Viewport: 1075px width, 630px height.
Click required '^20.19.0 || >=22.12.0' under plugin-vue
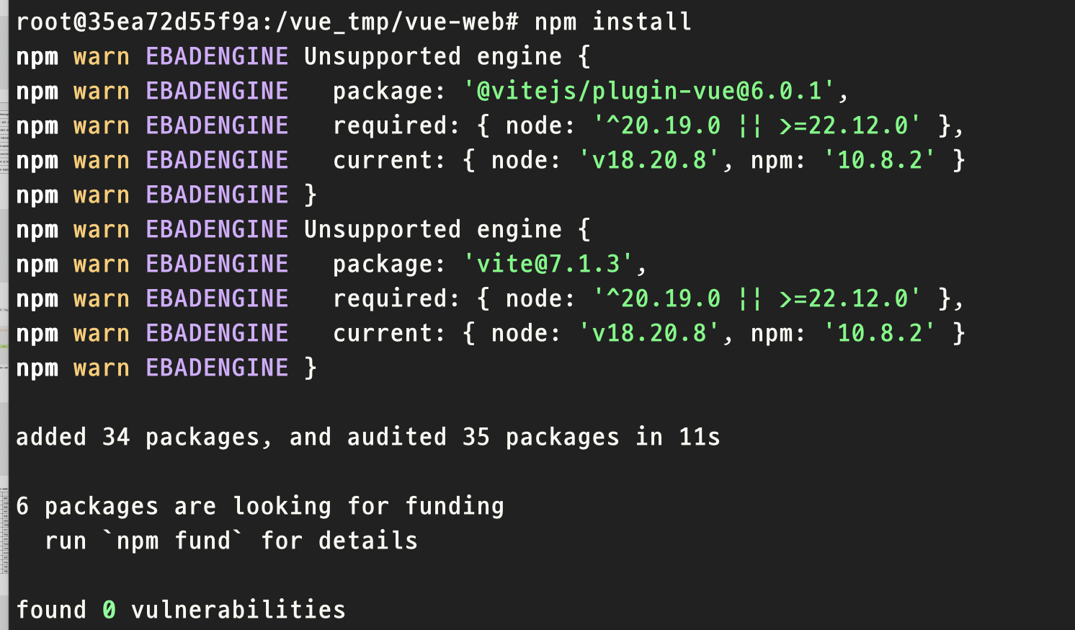click(x=757, y=125)
